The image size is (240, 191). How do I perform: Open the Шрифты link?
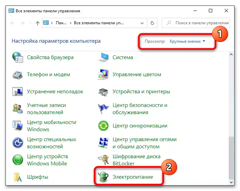[x=38, y=177]
